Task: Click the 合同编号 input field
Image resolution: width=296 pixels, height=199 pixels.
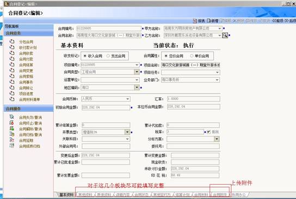Action: [109, 28]
